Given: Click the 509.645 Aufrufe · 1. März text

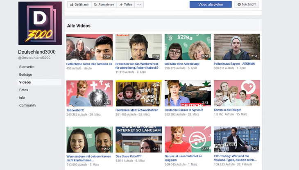Looking at the screenshot, I should tap(181, 164).
